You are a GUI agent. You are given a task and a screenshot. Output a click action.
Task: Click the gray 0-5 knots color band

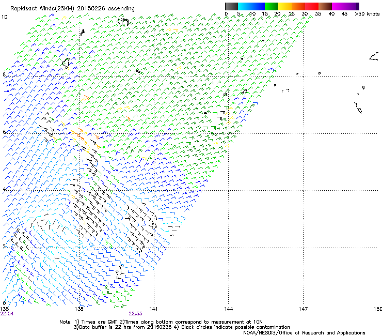[x=231, y=6]
